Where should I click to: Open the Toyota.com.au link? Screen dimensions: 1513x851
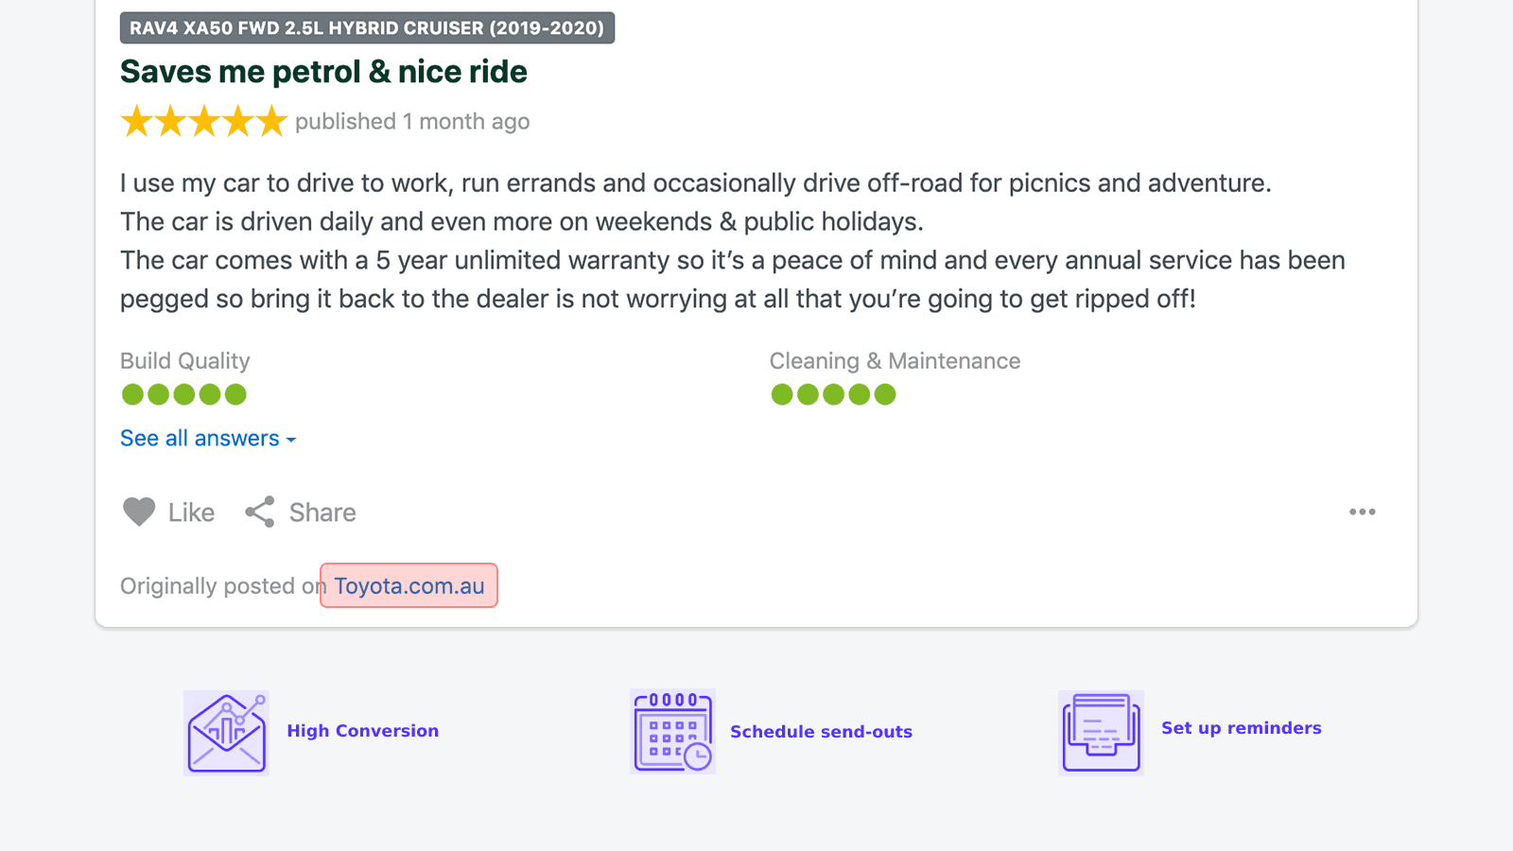click(x=409, y=585)
